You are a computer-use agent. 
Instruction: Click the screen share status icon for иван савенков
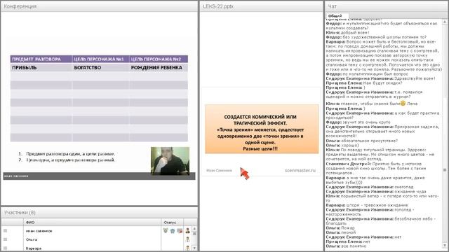pyautogui.click(x=180, y=231)
